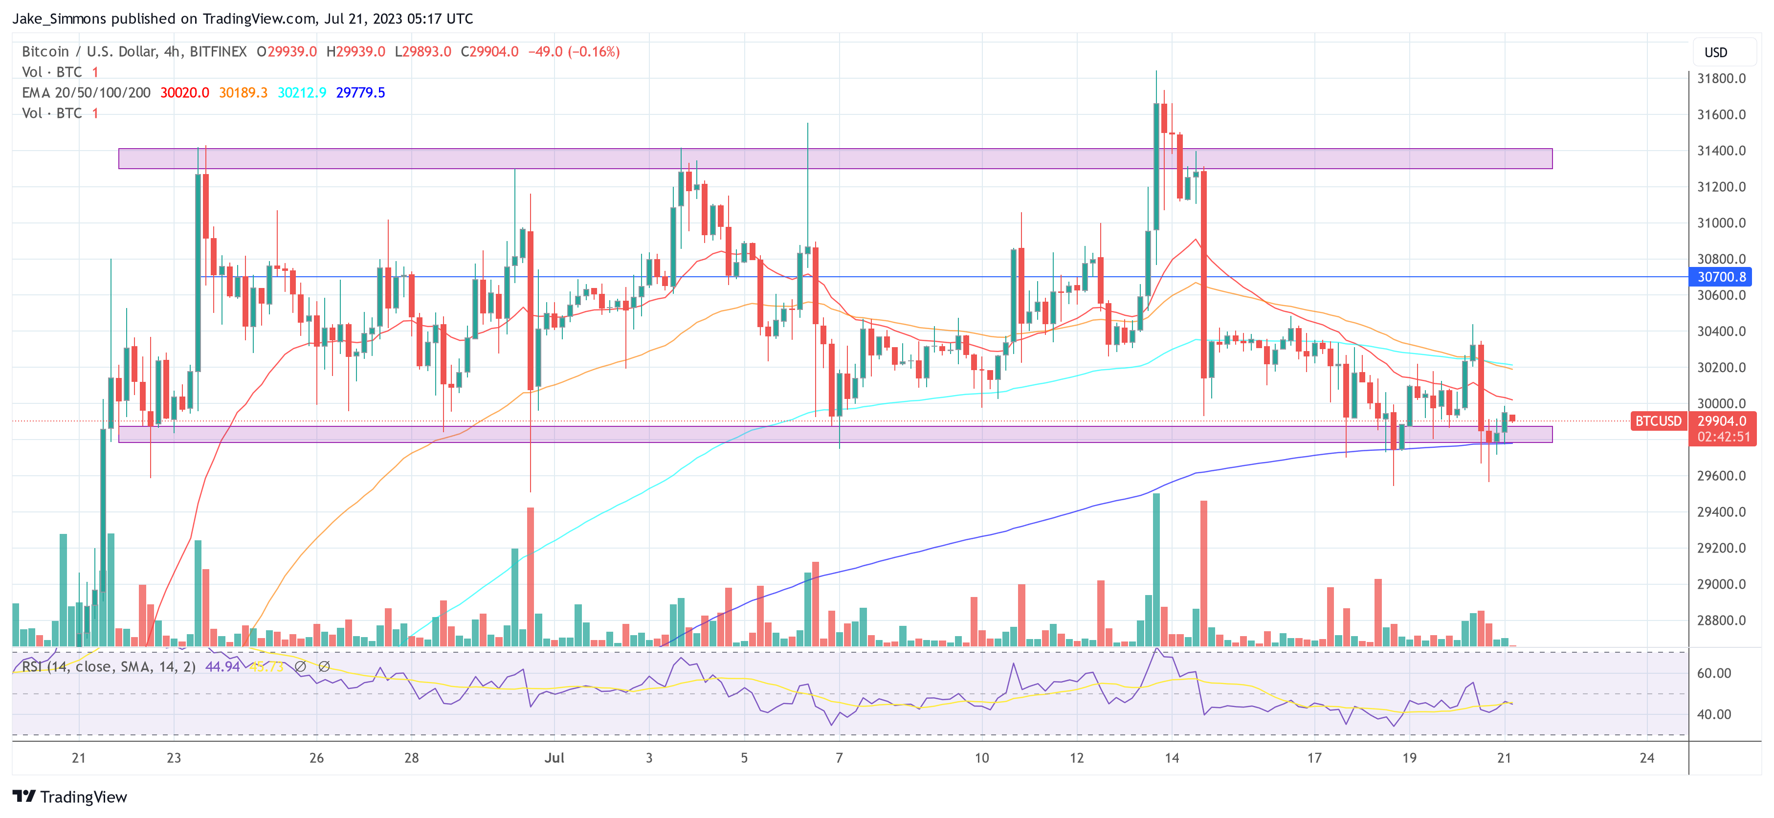Click the RSI scale label 40.00
The height and width of the screenshot is (818, 1774).
(x=1713, y=715)
